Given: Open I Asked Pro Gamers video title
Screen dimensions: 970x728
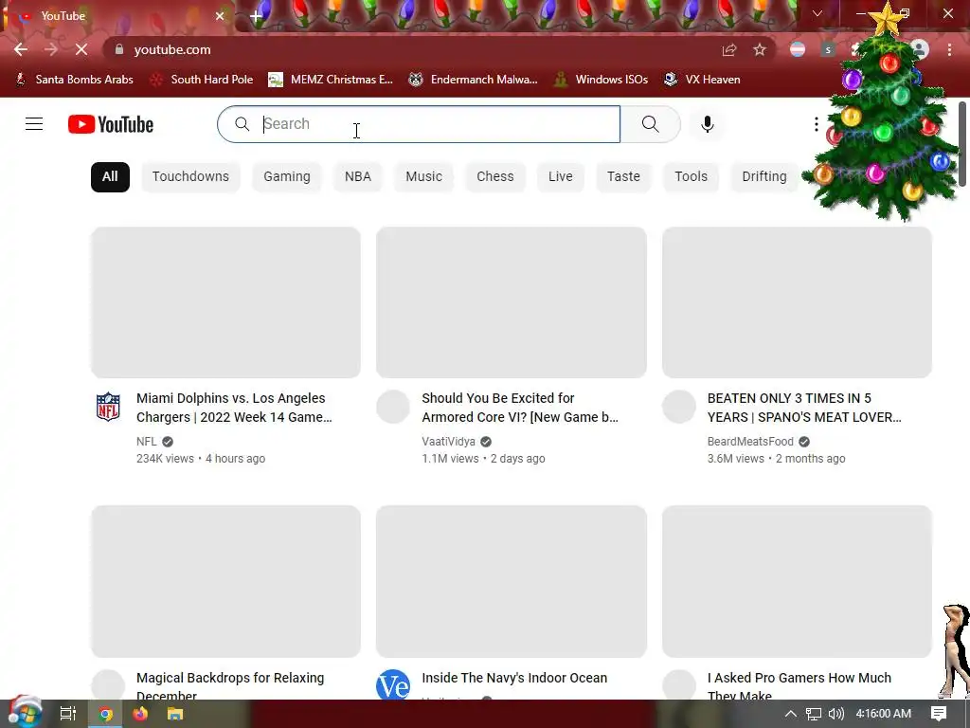Looking at the screenshot, I should coord(799,685).
